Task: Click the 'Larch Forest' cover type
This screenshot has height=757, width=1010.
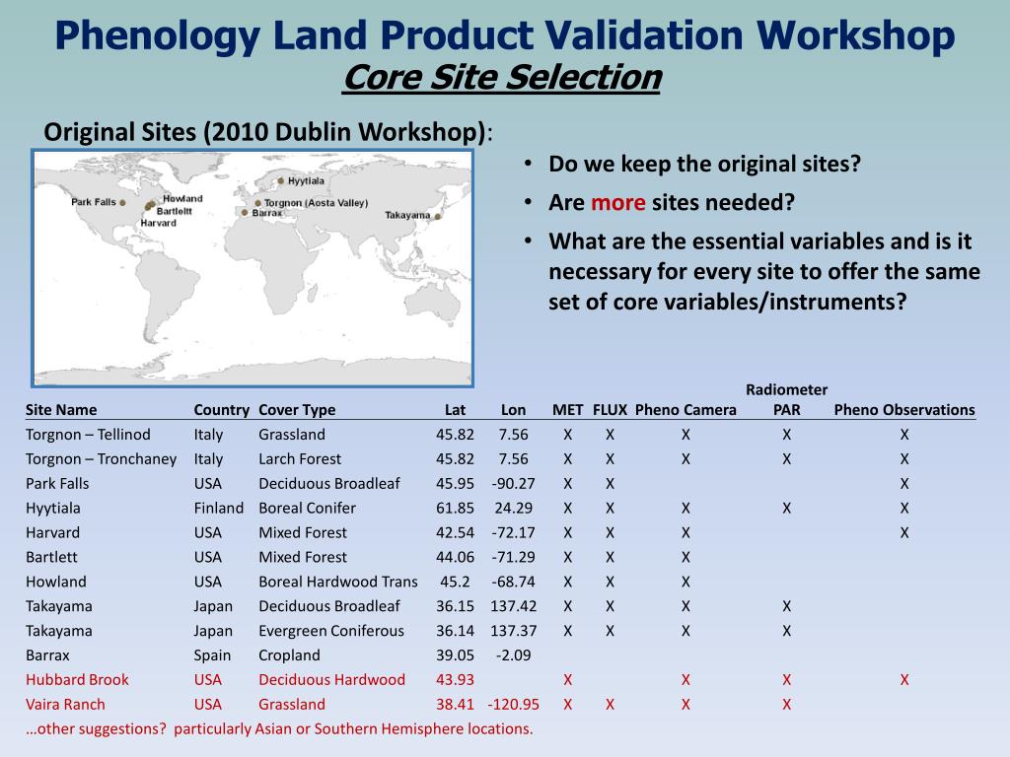Action: [300, 459]
